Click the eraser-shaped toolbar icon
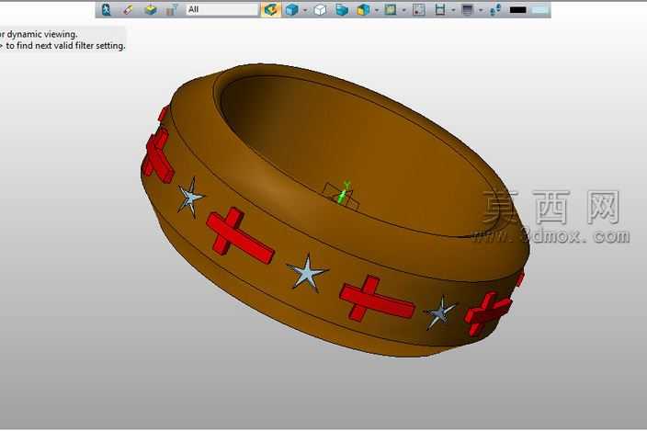The image size is (647, 431). pyautogui.click(x=129, y=9)
